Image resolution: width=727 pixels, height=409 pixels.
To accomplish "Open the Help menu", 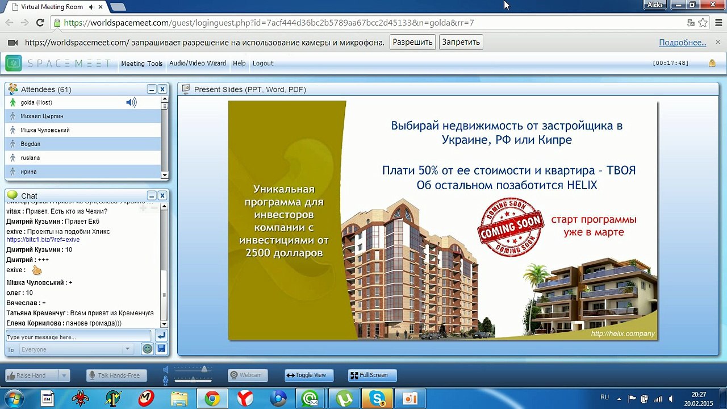I will 239,64.
